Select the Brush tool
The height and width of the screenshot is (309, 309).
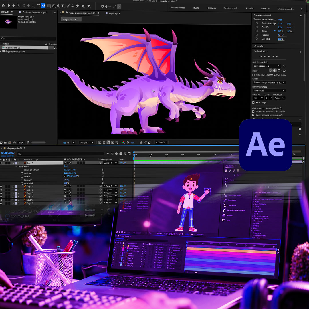68,6
